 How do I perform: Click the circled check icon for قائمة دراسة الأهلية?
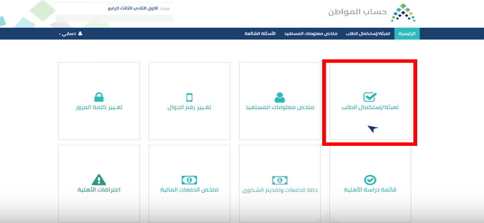[x=370, y=179]
